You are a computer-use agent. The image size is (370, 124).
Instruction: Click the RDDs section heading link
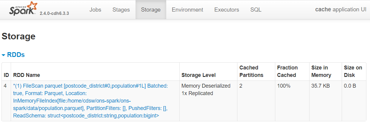pos(16,55)
